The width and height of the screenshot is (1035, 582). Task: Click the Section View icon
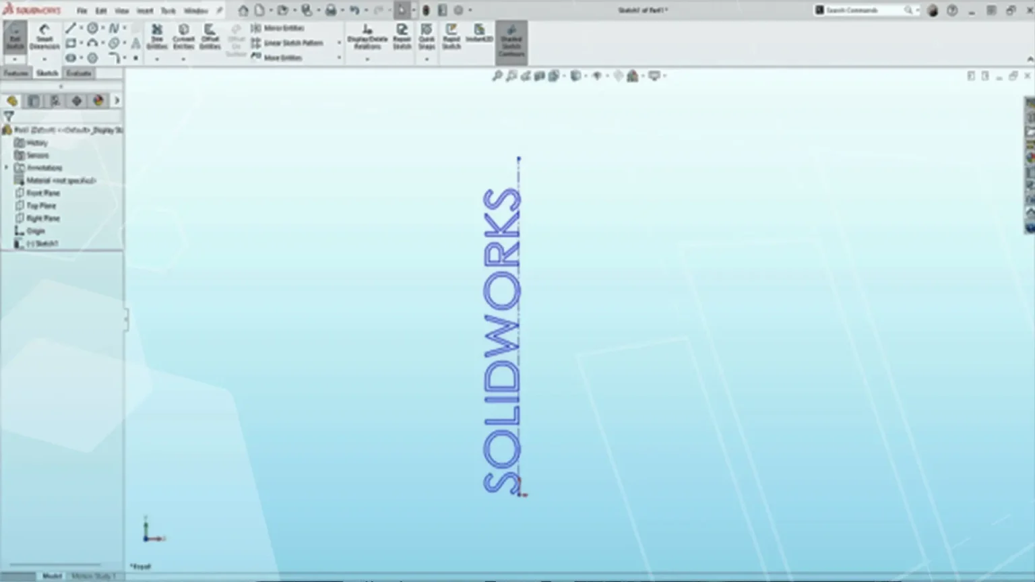coord(540,76)
